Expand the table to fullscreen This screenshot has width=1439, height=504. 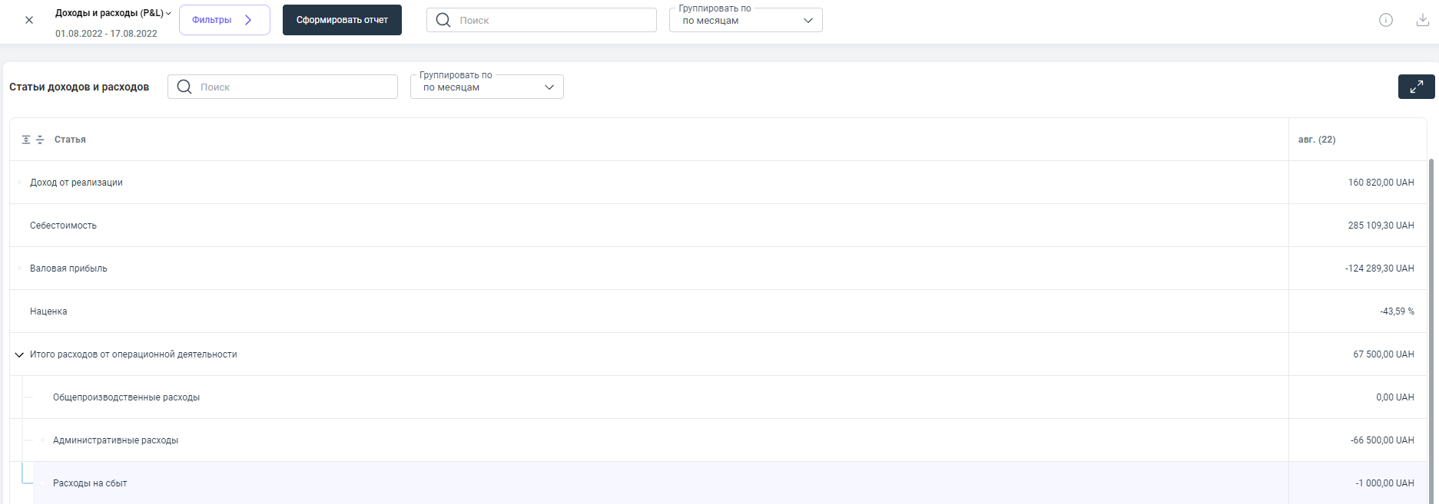[x=1416, y=87]
